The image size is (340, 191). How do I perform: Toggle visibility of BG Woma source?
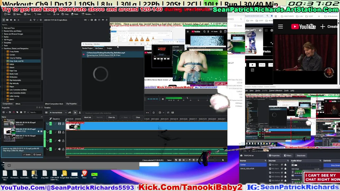[282, 173]
